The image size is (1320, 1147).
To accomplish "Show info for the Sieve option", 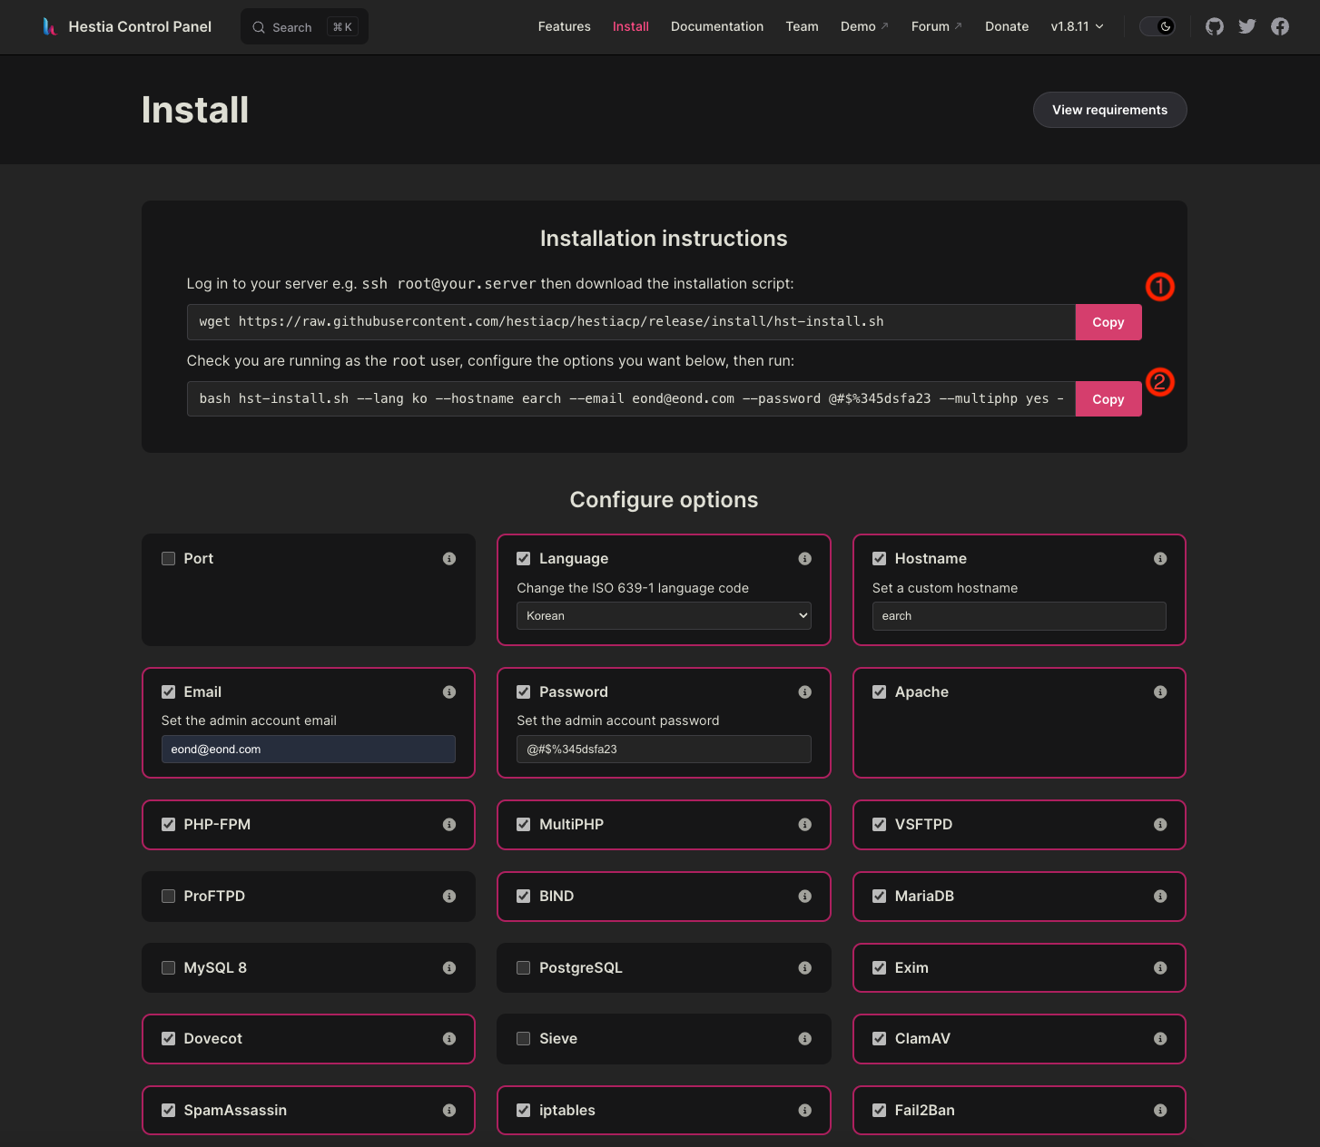I will coord(804,1038).
